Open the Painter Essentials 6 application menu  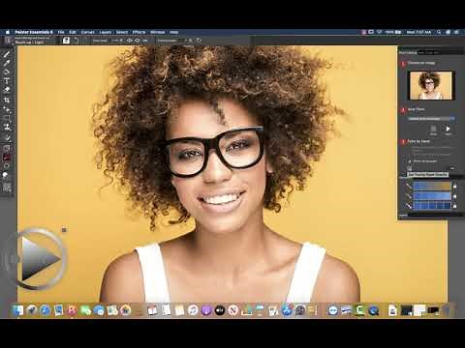click(x=34, y=32)
